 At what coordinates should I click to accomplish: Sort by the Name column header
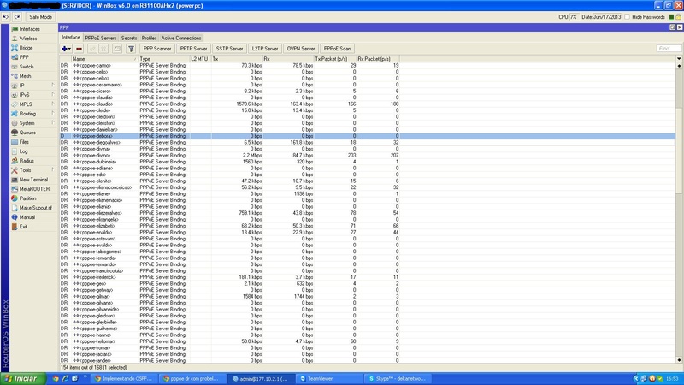coord(104,58)
